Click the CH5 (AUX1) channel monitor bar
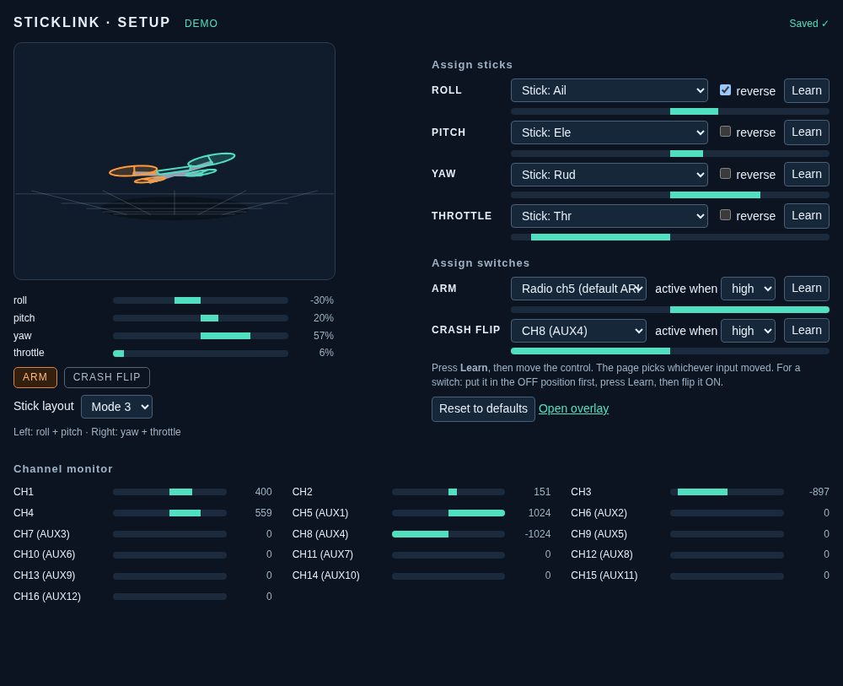The width and height of the screenshot is (843, 686). tap(448, 513)
